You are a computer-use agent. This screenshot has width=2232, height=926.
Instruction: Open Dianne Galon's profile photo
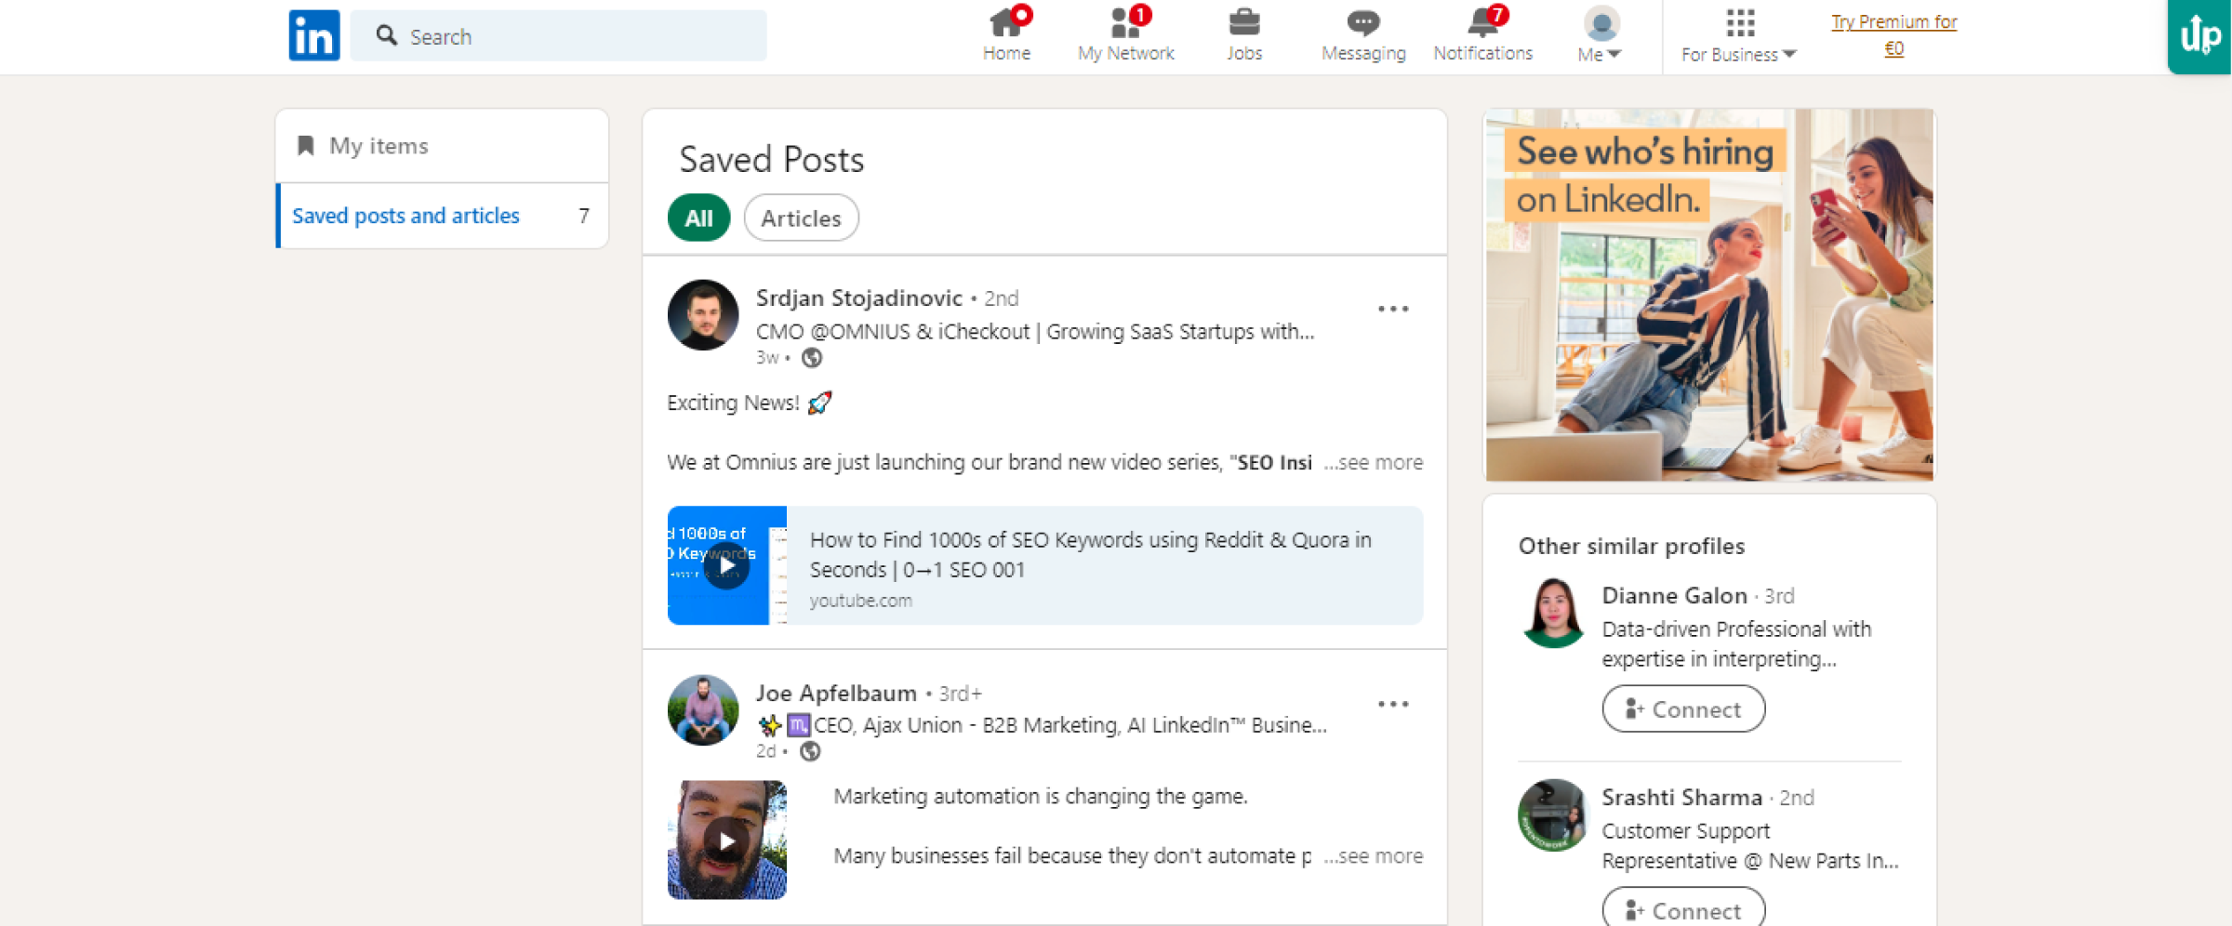pyautogui.click(x=1553, y=613)
